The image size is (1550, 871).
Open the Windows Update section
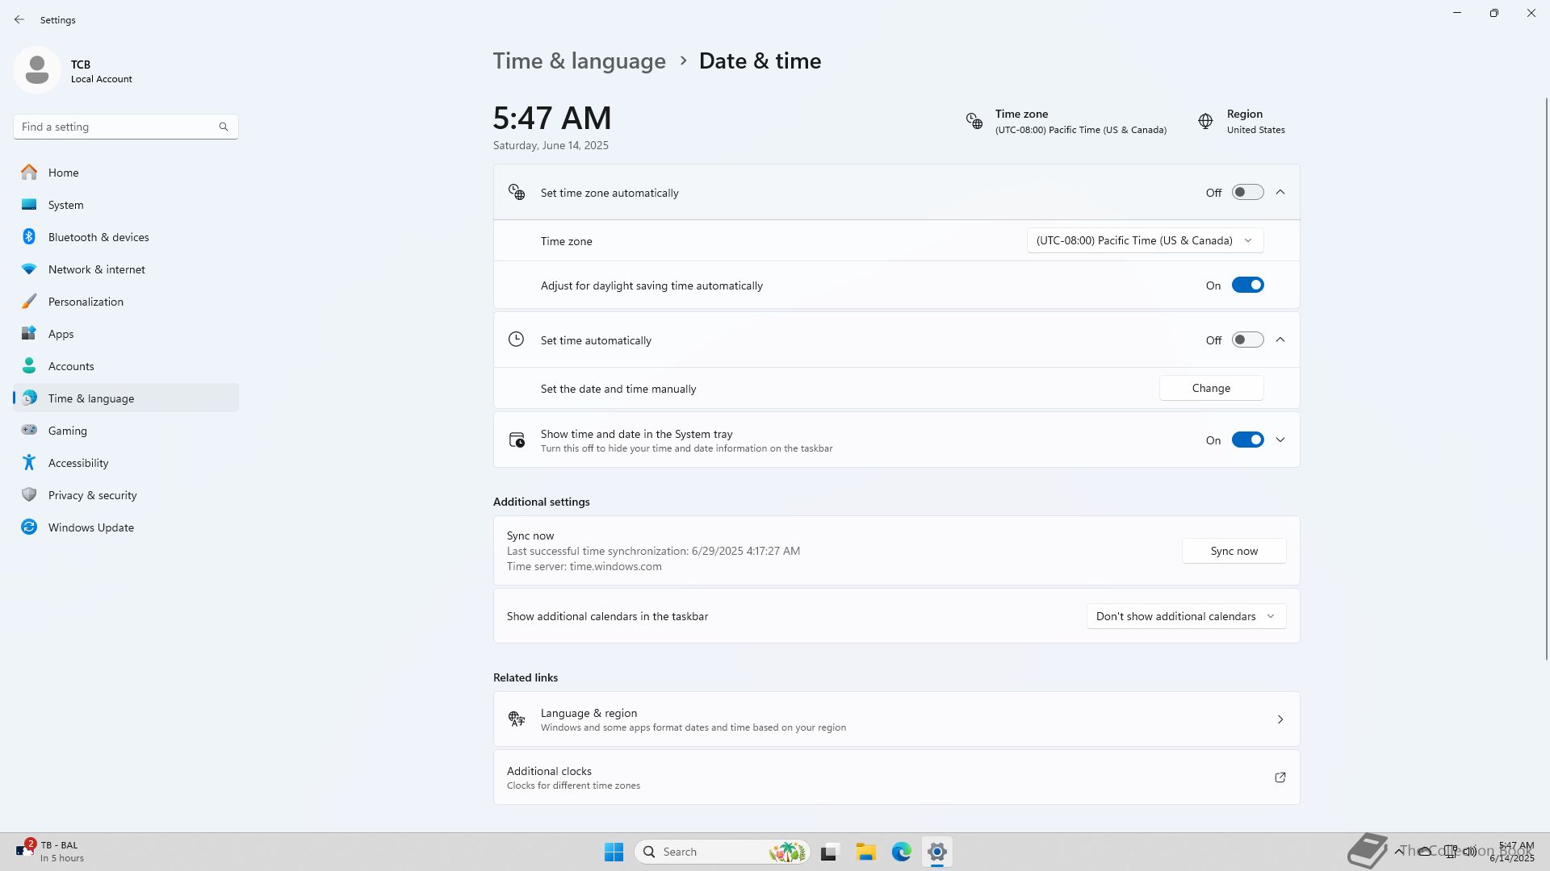[90, 527]
